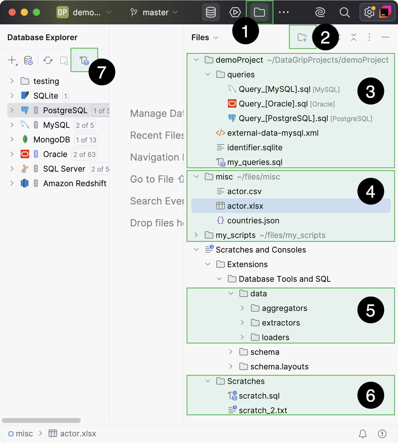The height and width of the screenshot is (443, 398).
Task: Collapse the misc folder in Files
Action: click(196, 176)
